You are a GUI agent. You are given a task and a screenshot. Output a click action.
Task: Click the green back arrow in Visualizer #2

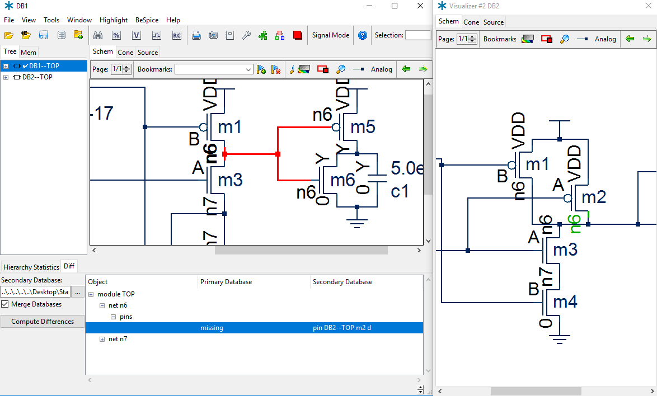click(x=630, y=39)
